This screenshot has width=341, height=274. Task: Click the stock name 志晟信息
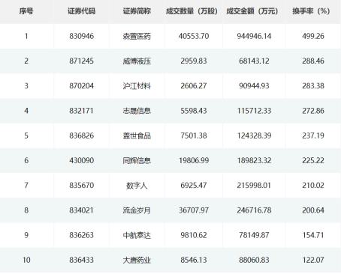(137, 111)
